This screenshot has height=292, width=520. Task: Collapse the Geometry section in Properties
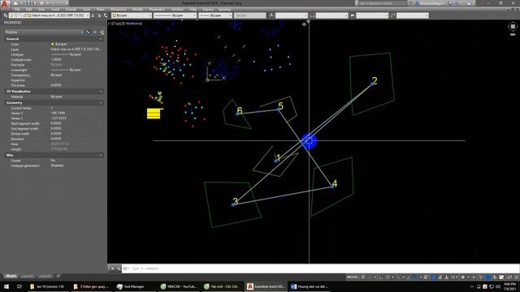pyautogui.click(x=101, y=103)
